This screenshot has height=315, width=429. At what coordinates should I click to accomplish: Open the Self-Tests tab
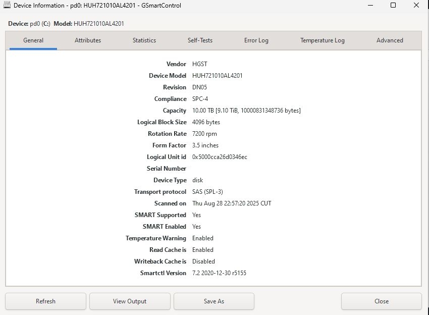200,40
